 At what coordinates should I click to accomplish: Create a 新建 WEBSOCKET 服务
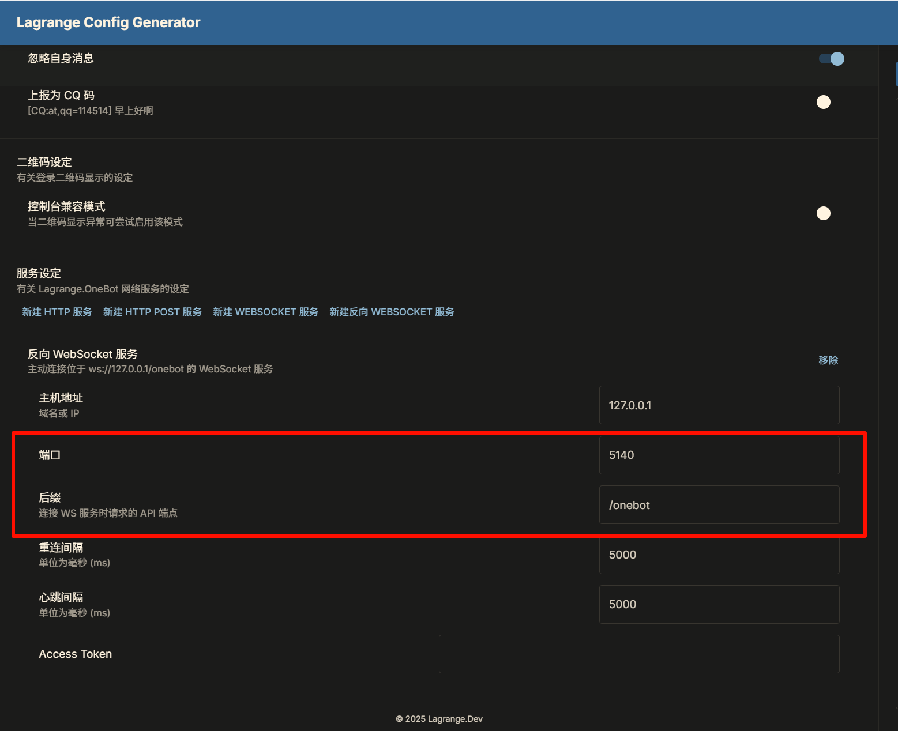coord(265,312)
